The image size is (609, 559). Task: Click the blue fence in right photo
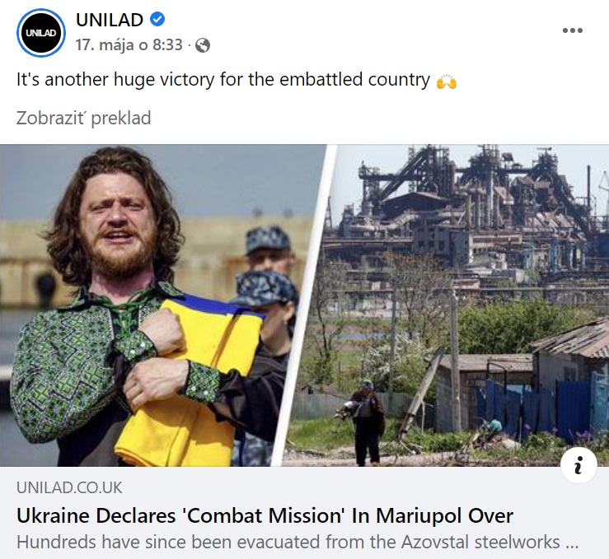tap(544, 408)
